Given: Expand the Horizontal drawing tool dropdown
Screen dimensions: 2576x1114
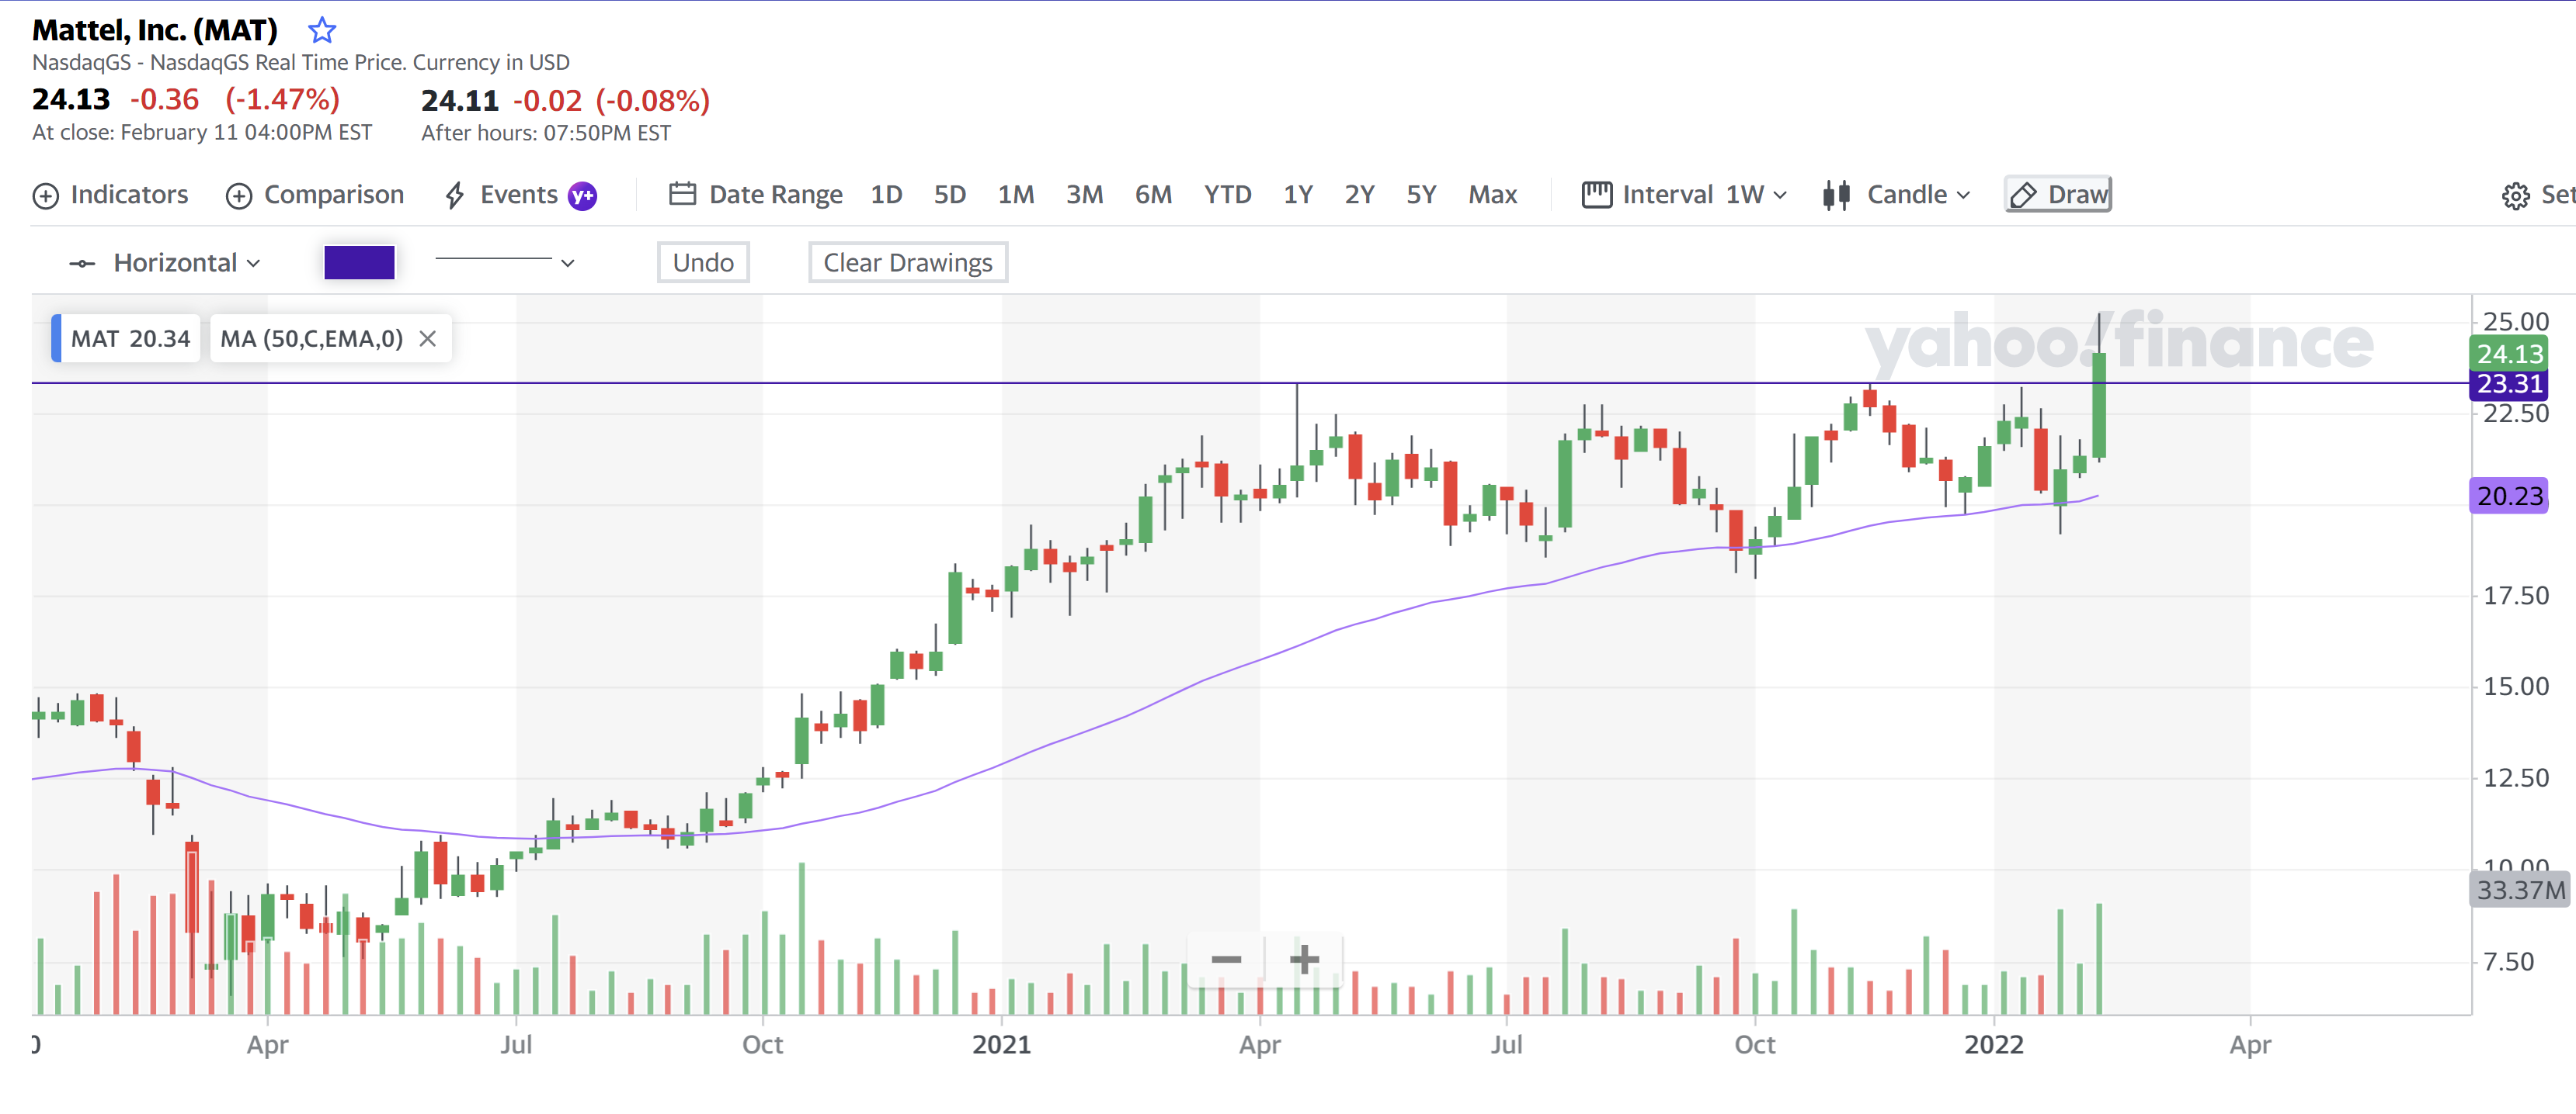Looking at the screenshot, I should point(253,264).
